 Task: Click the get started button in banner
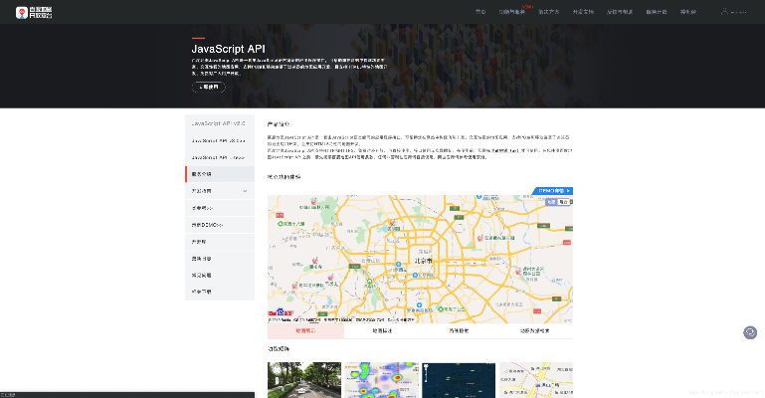coord(208,88)
